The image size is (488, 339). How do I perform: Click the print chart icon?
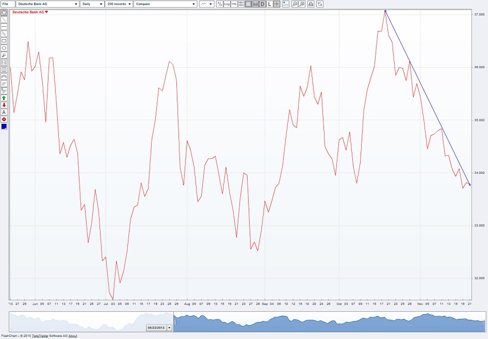pyautogui.click(x=311, y=4)
